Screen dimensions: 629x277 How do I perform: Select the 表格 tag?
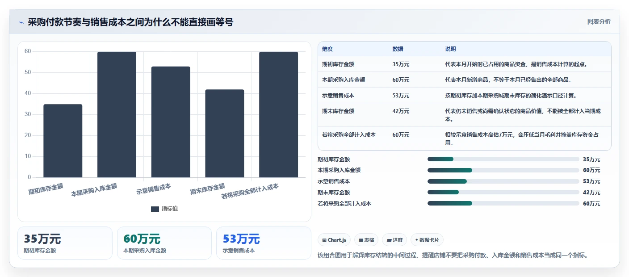(x=366, y=240)
